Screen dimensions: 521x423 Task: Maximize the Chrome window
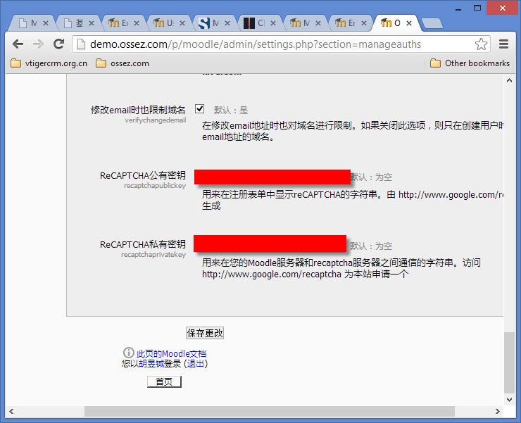tap(477, 8)
